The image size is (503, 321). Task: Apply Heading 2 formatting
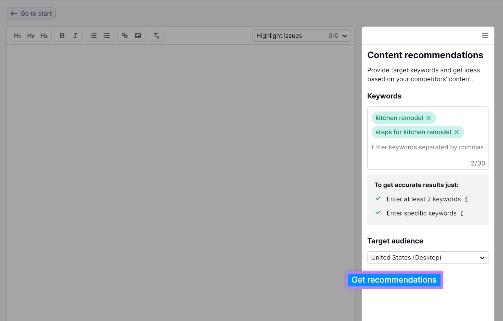click(30, 35)
